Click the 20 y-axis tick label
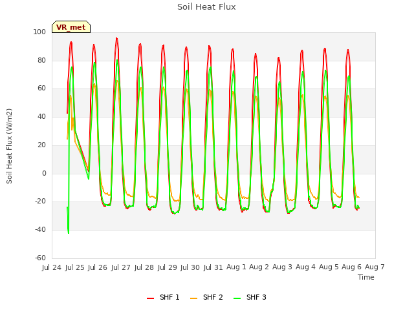Viewport: 414px width, 310px height. pyautogui.click(x=41, y=145)
